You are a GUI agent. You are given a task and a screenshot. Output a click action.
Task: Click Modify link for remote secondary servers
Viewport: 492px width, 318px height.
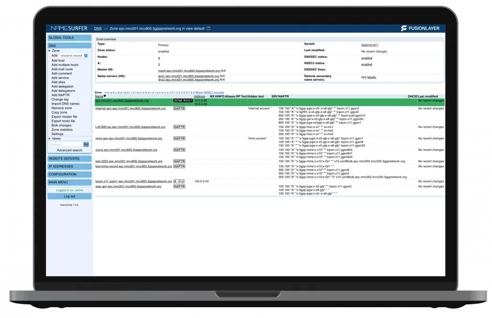pyautogui.click(x=372, y=77)
